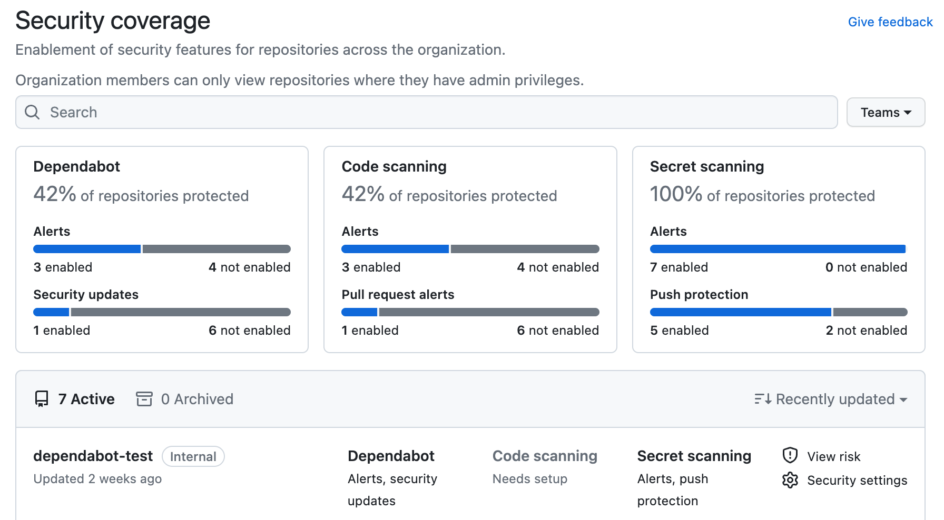
Task: Click Needs setup under Code scanning
Action: pos(530,479)
